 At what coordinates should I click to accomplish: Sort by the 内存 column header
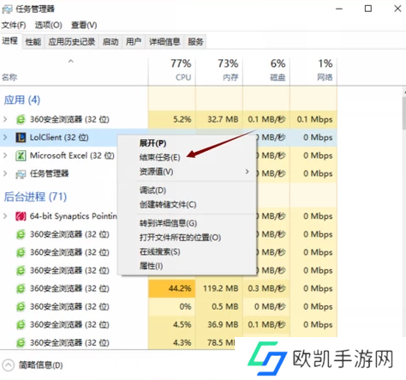pyautogui.click(x=219, y=71)
